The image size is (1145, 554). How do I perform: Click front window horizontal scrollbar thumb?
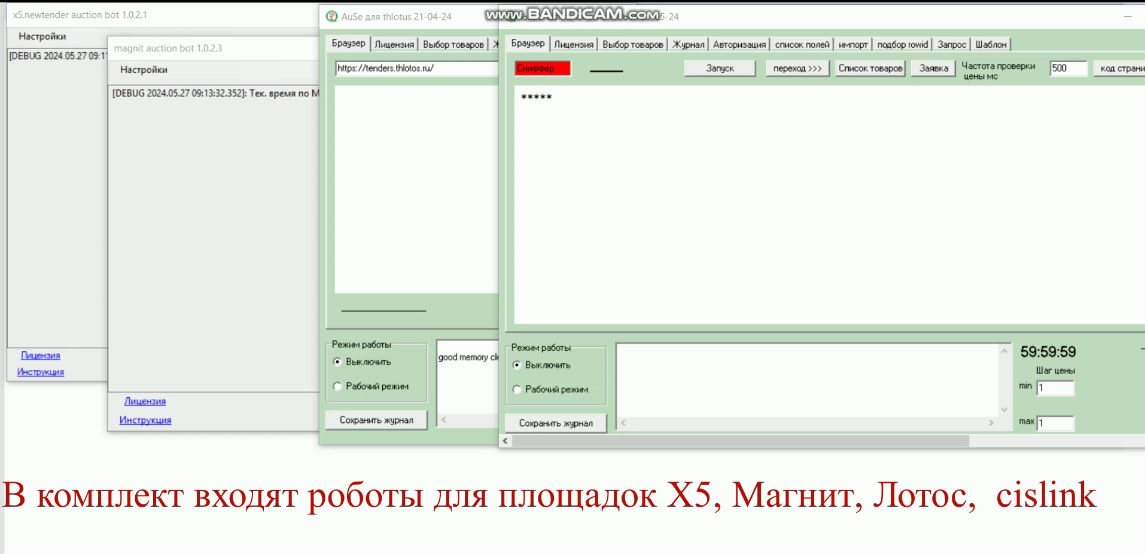click(x=741, y=441)
